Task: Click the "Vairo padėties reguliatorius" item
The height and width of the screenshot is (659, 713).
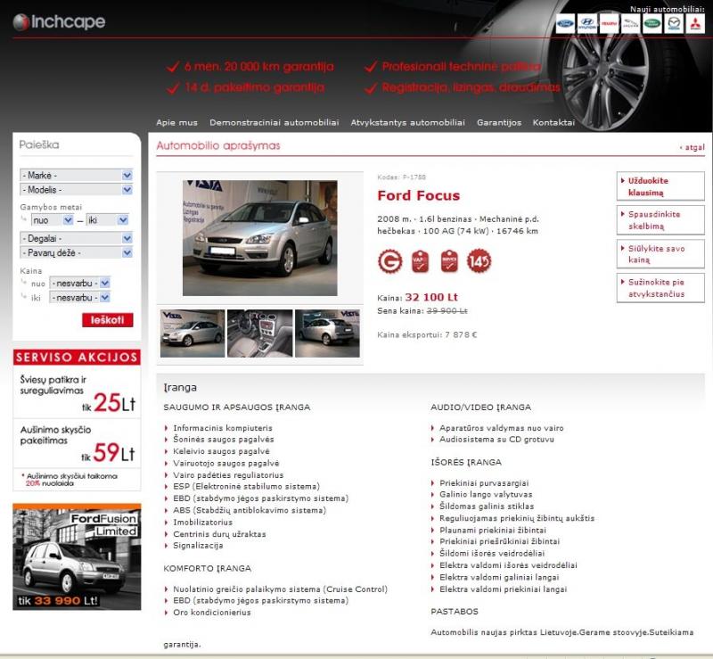Action: click(x=228, y=474)
